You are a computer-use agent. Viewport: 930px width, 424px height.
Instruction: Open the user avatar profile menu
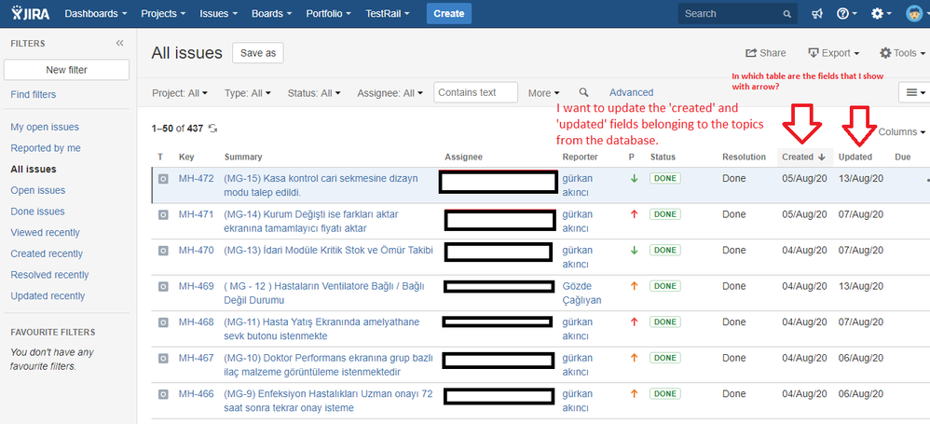point(916,14)
